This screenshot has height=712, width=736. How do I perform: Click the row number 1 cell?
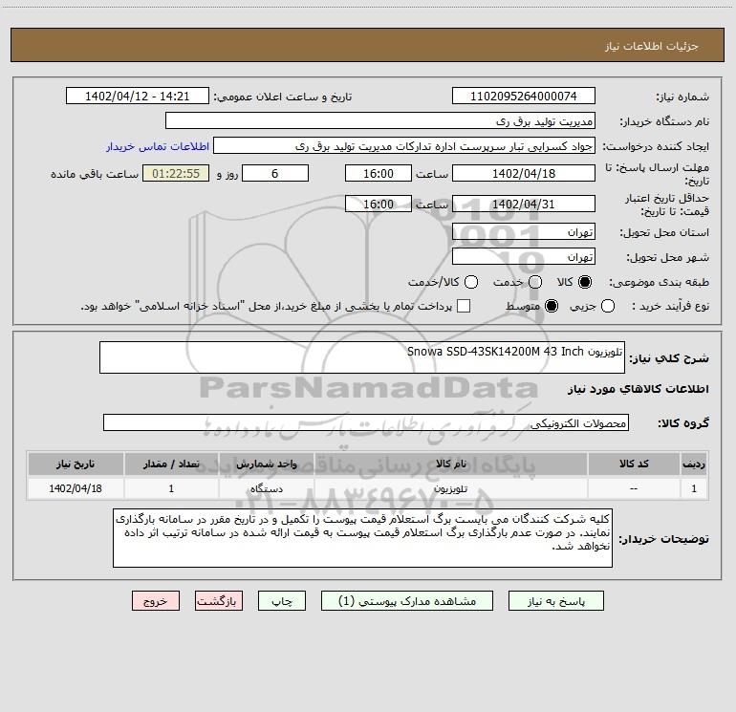tap(694, 488)
